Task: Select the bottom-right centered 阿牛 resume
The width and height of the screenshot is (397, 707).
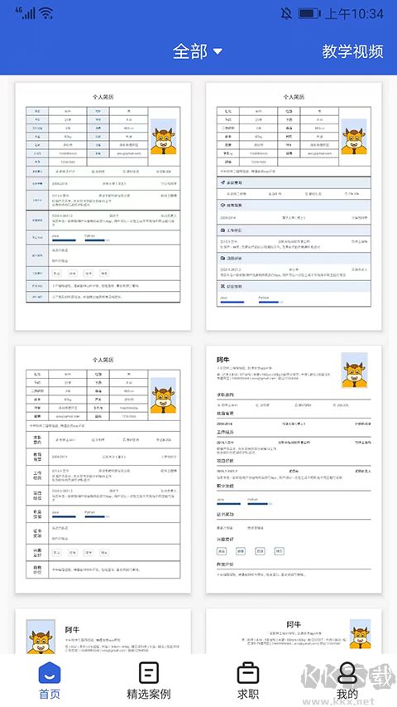Action: tap(294, 632)
